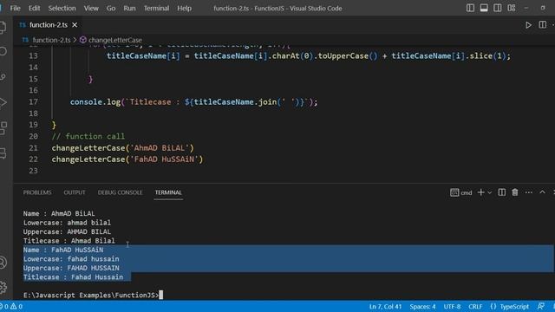Screen dimensions: 555x312
Task: Switch to the OUTPUT panel tab
Action: coord(75,192)
